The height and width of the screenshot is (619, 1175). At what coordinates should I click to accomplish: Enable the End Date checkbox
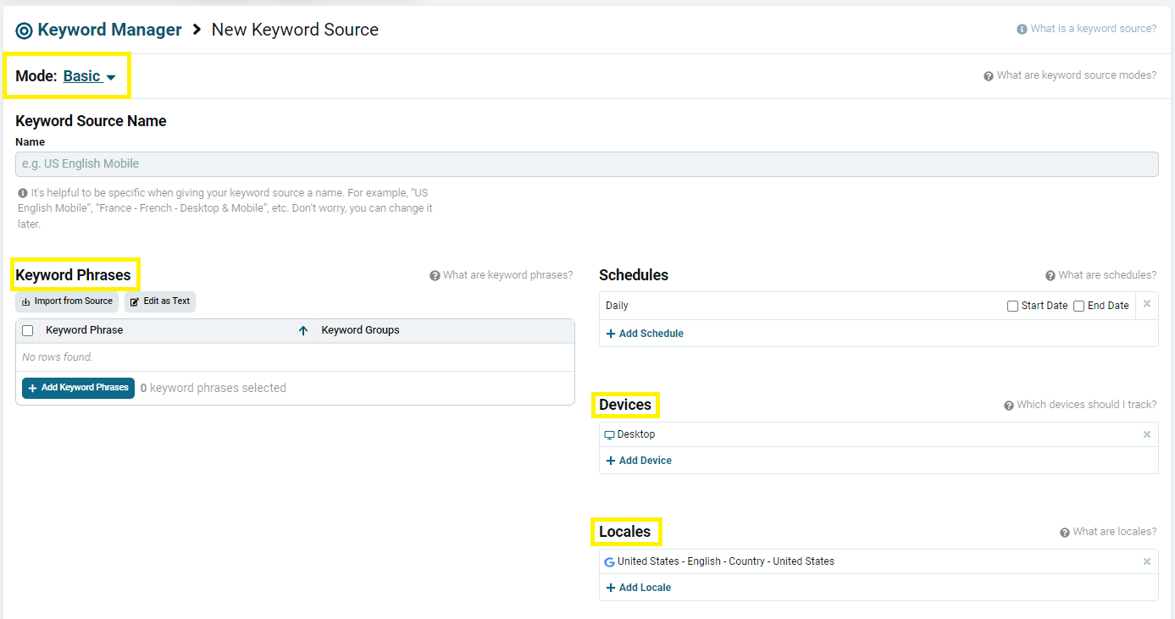[x=1078, y=306]
